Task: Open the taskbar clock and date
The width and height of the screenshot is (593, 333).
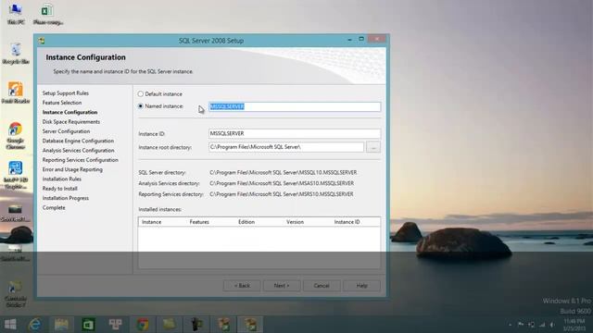Action: (x=574, y=325)
